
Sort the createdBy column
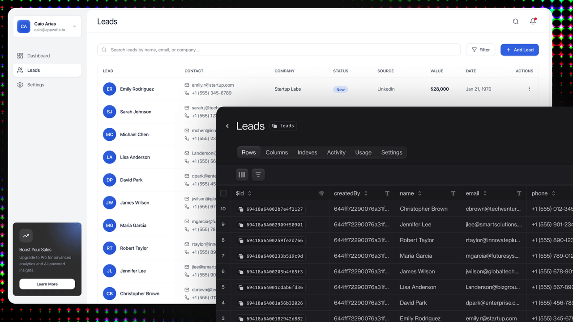(x=366, y=193)
